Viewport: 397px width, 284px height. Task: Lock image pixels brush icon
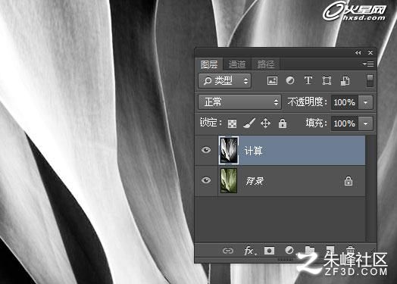tap(249, 123)
